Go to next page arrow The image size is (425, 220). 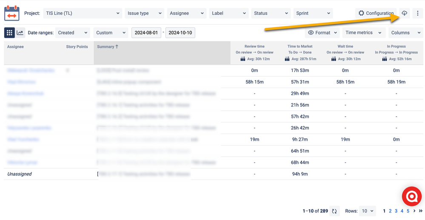(x=414, y=211)
